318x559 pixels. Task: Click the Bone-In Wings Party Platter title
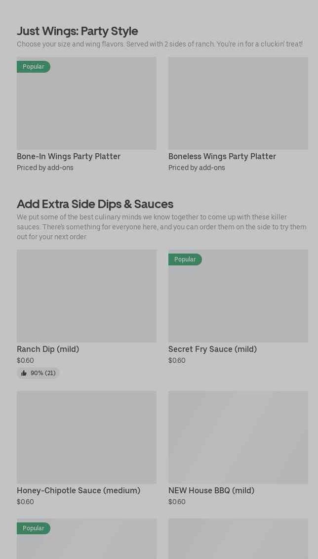pyautogui.click(x=68, y=157)
